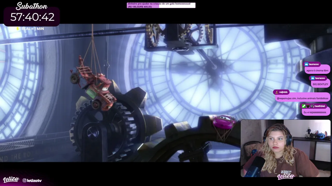This screenshot has height=186, width=332.
Task: Click the tauraooo username above 'agora é cinema tbm'
Action: (314, 64)
